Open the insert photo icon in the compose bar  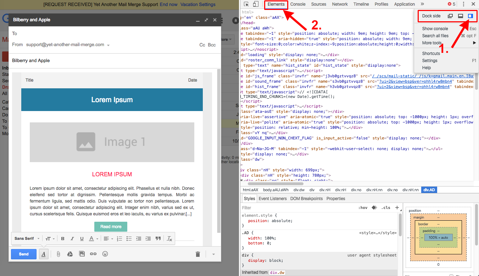[x=82, y=254]
